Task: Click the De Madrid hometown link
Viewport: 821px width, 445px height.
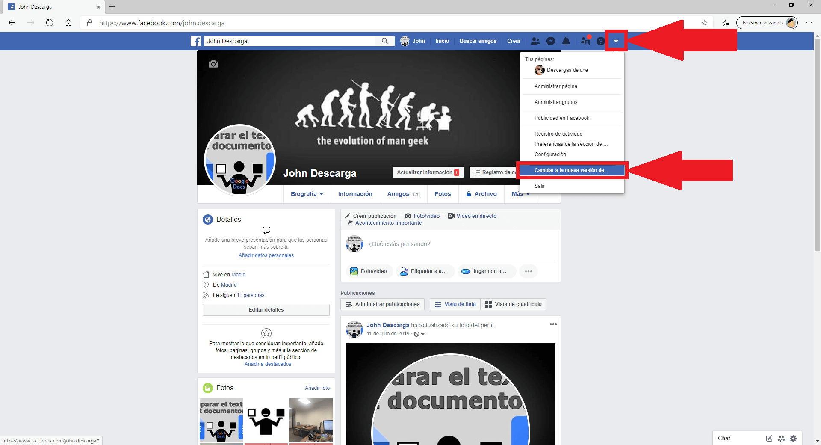Action: tap(229, 285)
